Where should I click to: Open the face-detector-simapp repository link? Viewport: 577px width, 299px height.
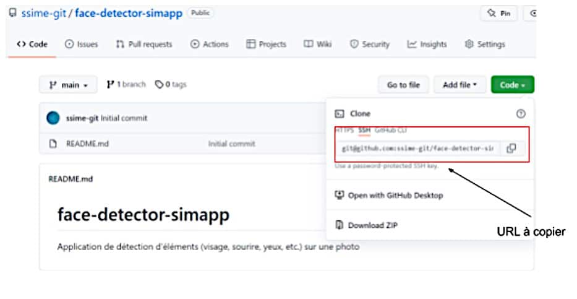(x=129, y=13)
